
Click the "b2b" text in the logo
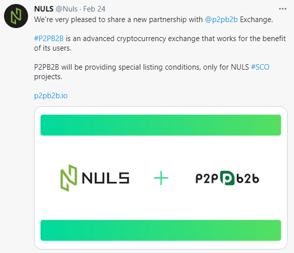click(x=248, y=178)
